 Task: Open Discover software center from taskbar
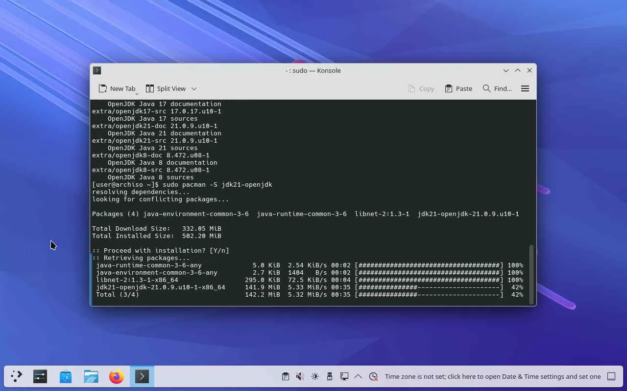point(66,376)
